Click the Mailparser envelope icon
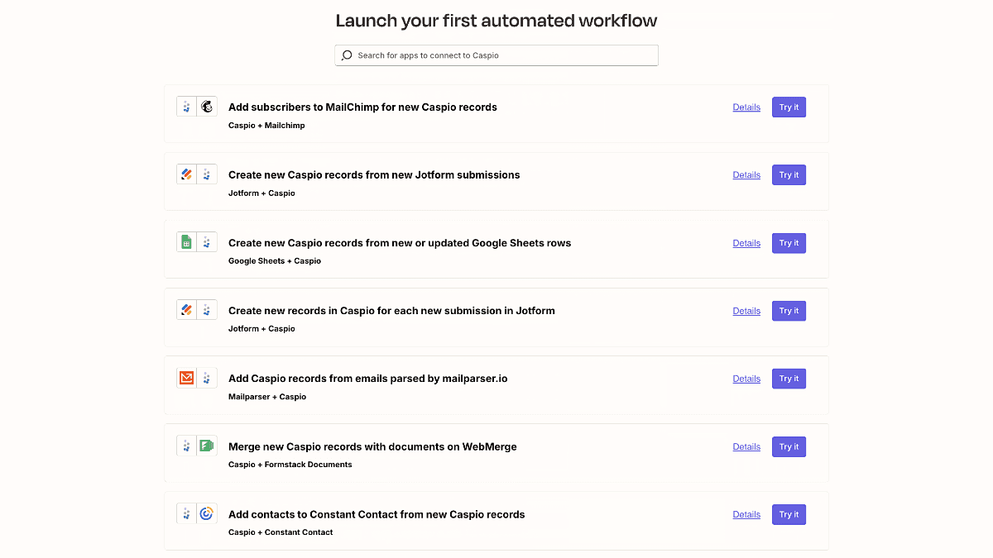 186,377
